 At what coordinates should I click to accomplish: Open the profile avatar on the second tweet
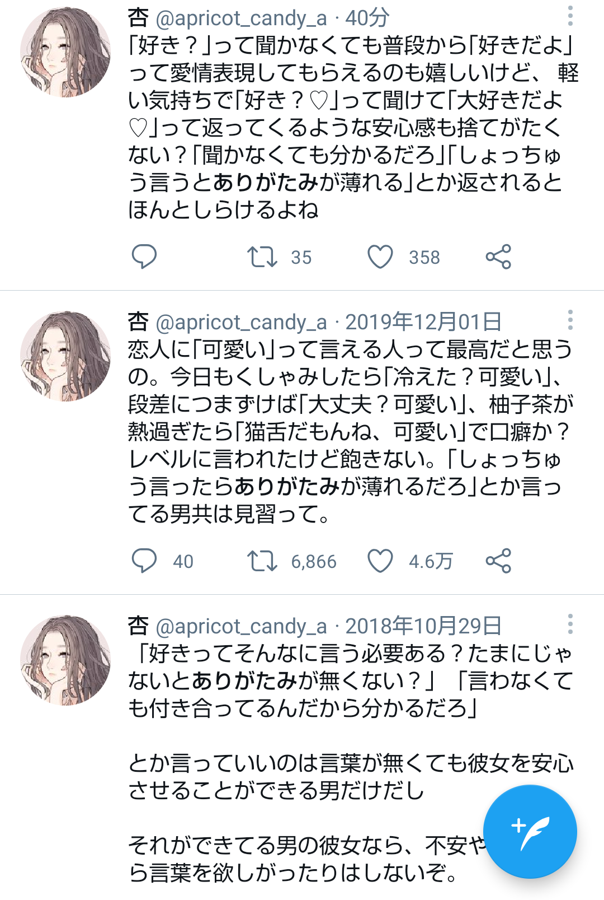tap(64, 357)
